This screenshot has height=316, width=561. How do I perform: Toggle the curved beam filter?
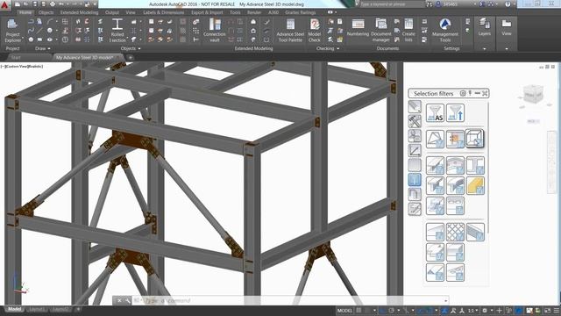point(455,166)
